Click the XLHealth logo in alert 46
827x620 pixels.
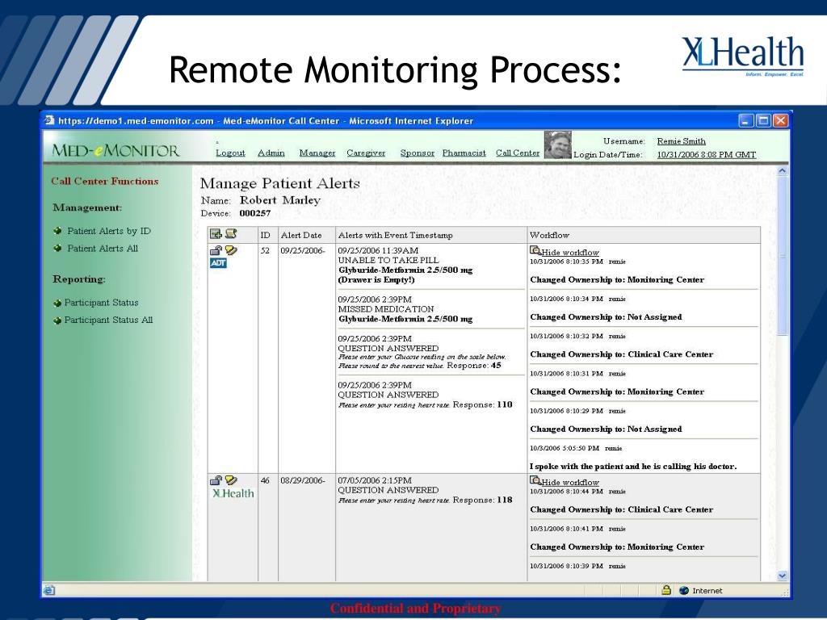click(233, 493)
